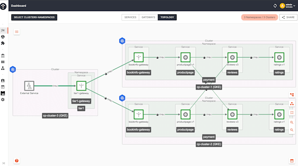Click the fit-to-screen icon in the right toolbar
The height and width of the screenshot is (166, 298).
tap(292, 113)
